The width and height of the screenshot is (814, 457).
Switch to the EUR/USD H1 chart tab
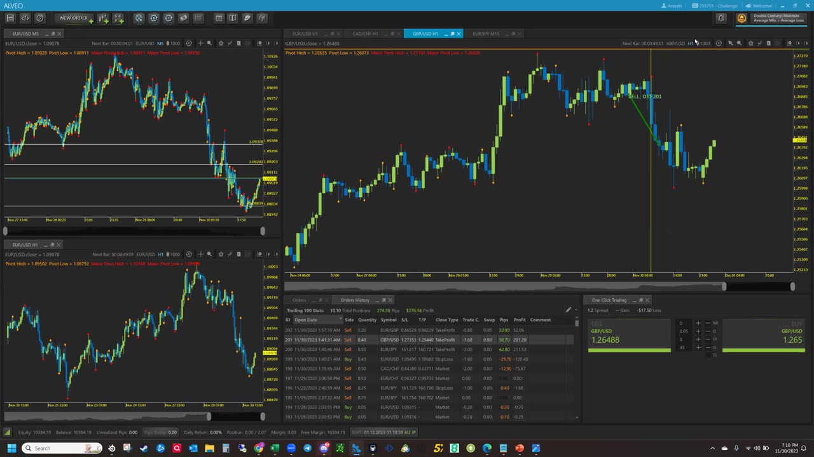click(x=305, y=34)
